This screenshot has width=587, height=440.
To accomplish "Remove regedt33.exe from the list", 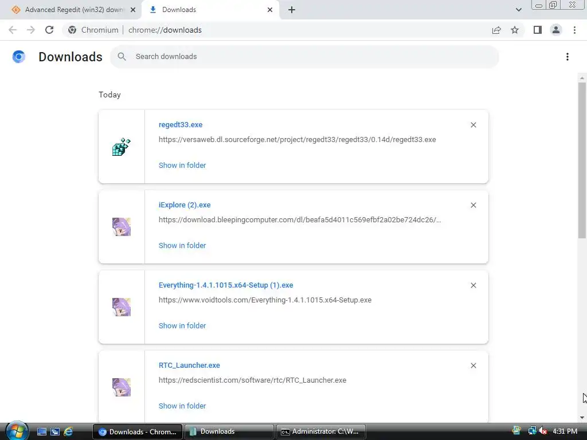I will pos(473,125).
